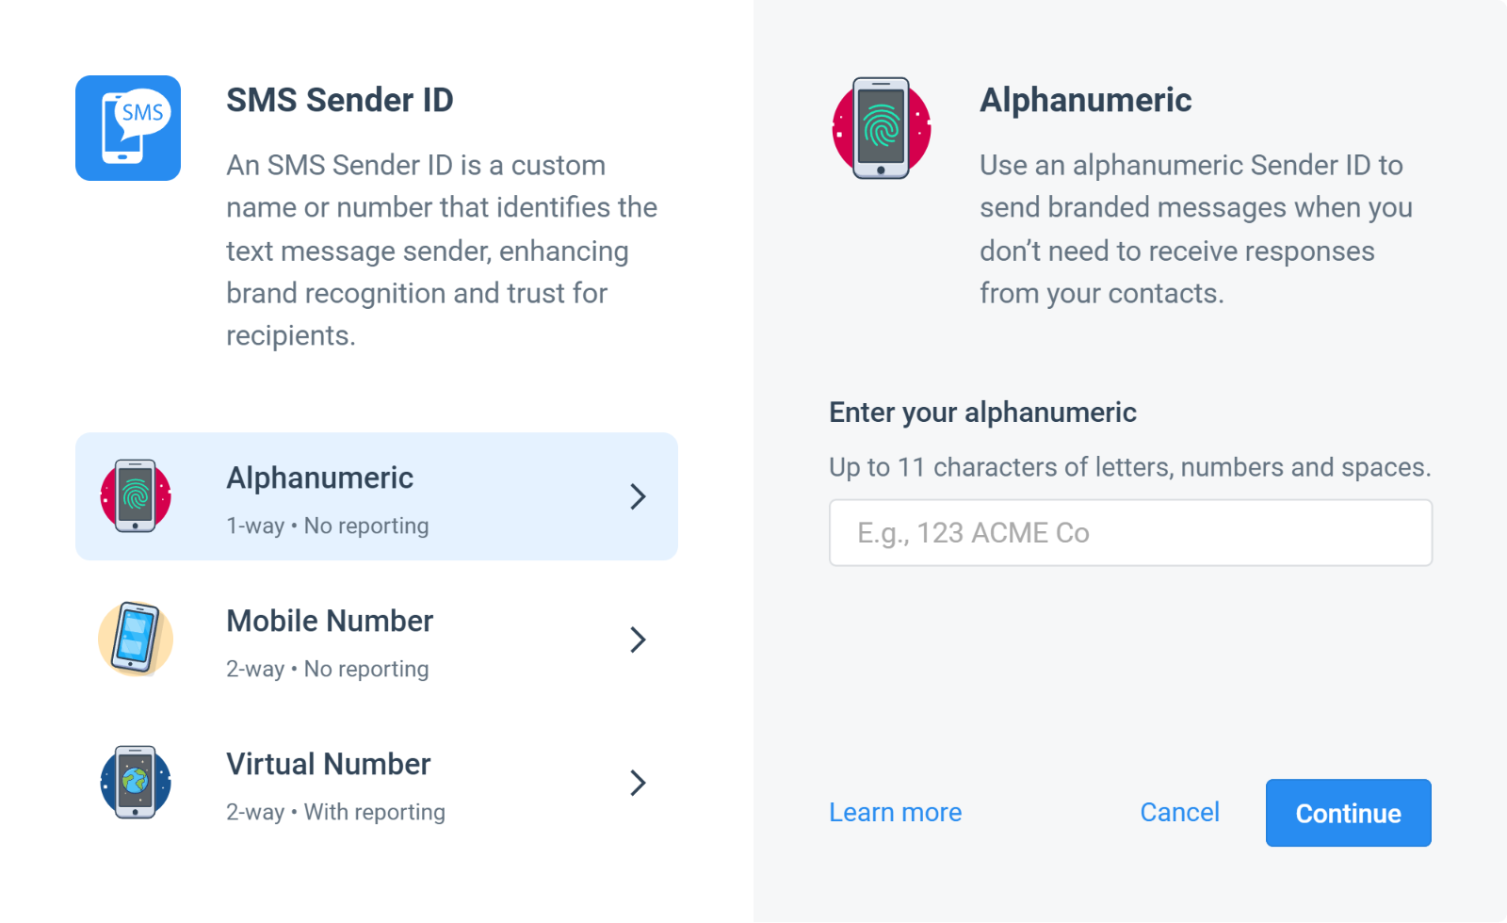Image resolution: width=1507 pixels, height=923 pixels.
Task: Click the fingerprint phone icon in Alphanumeric row
Action: point(136,496)
